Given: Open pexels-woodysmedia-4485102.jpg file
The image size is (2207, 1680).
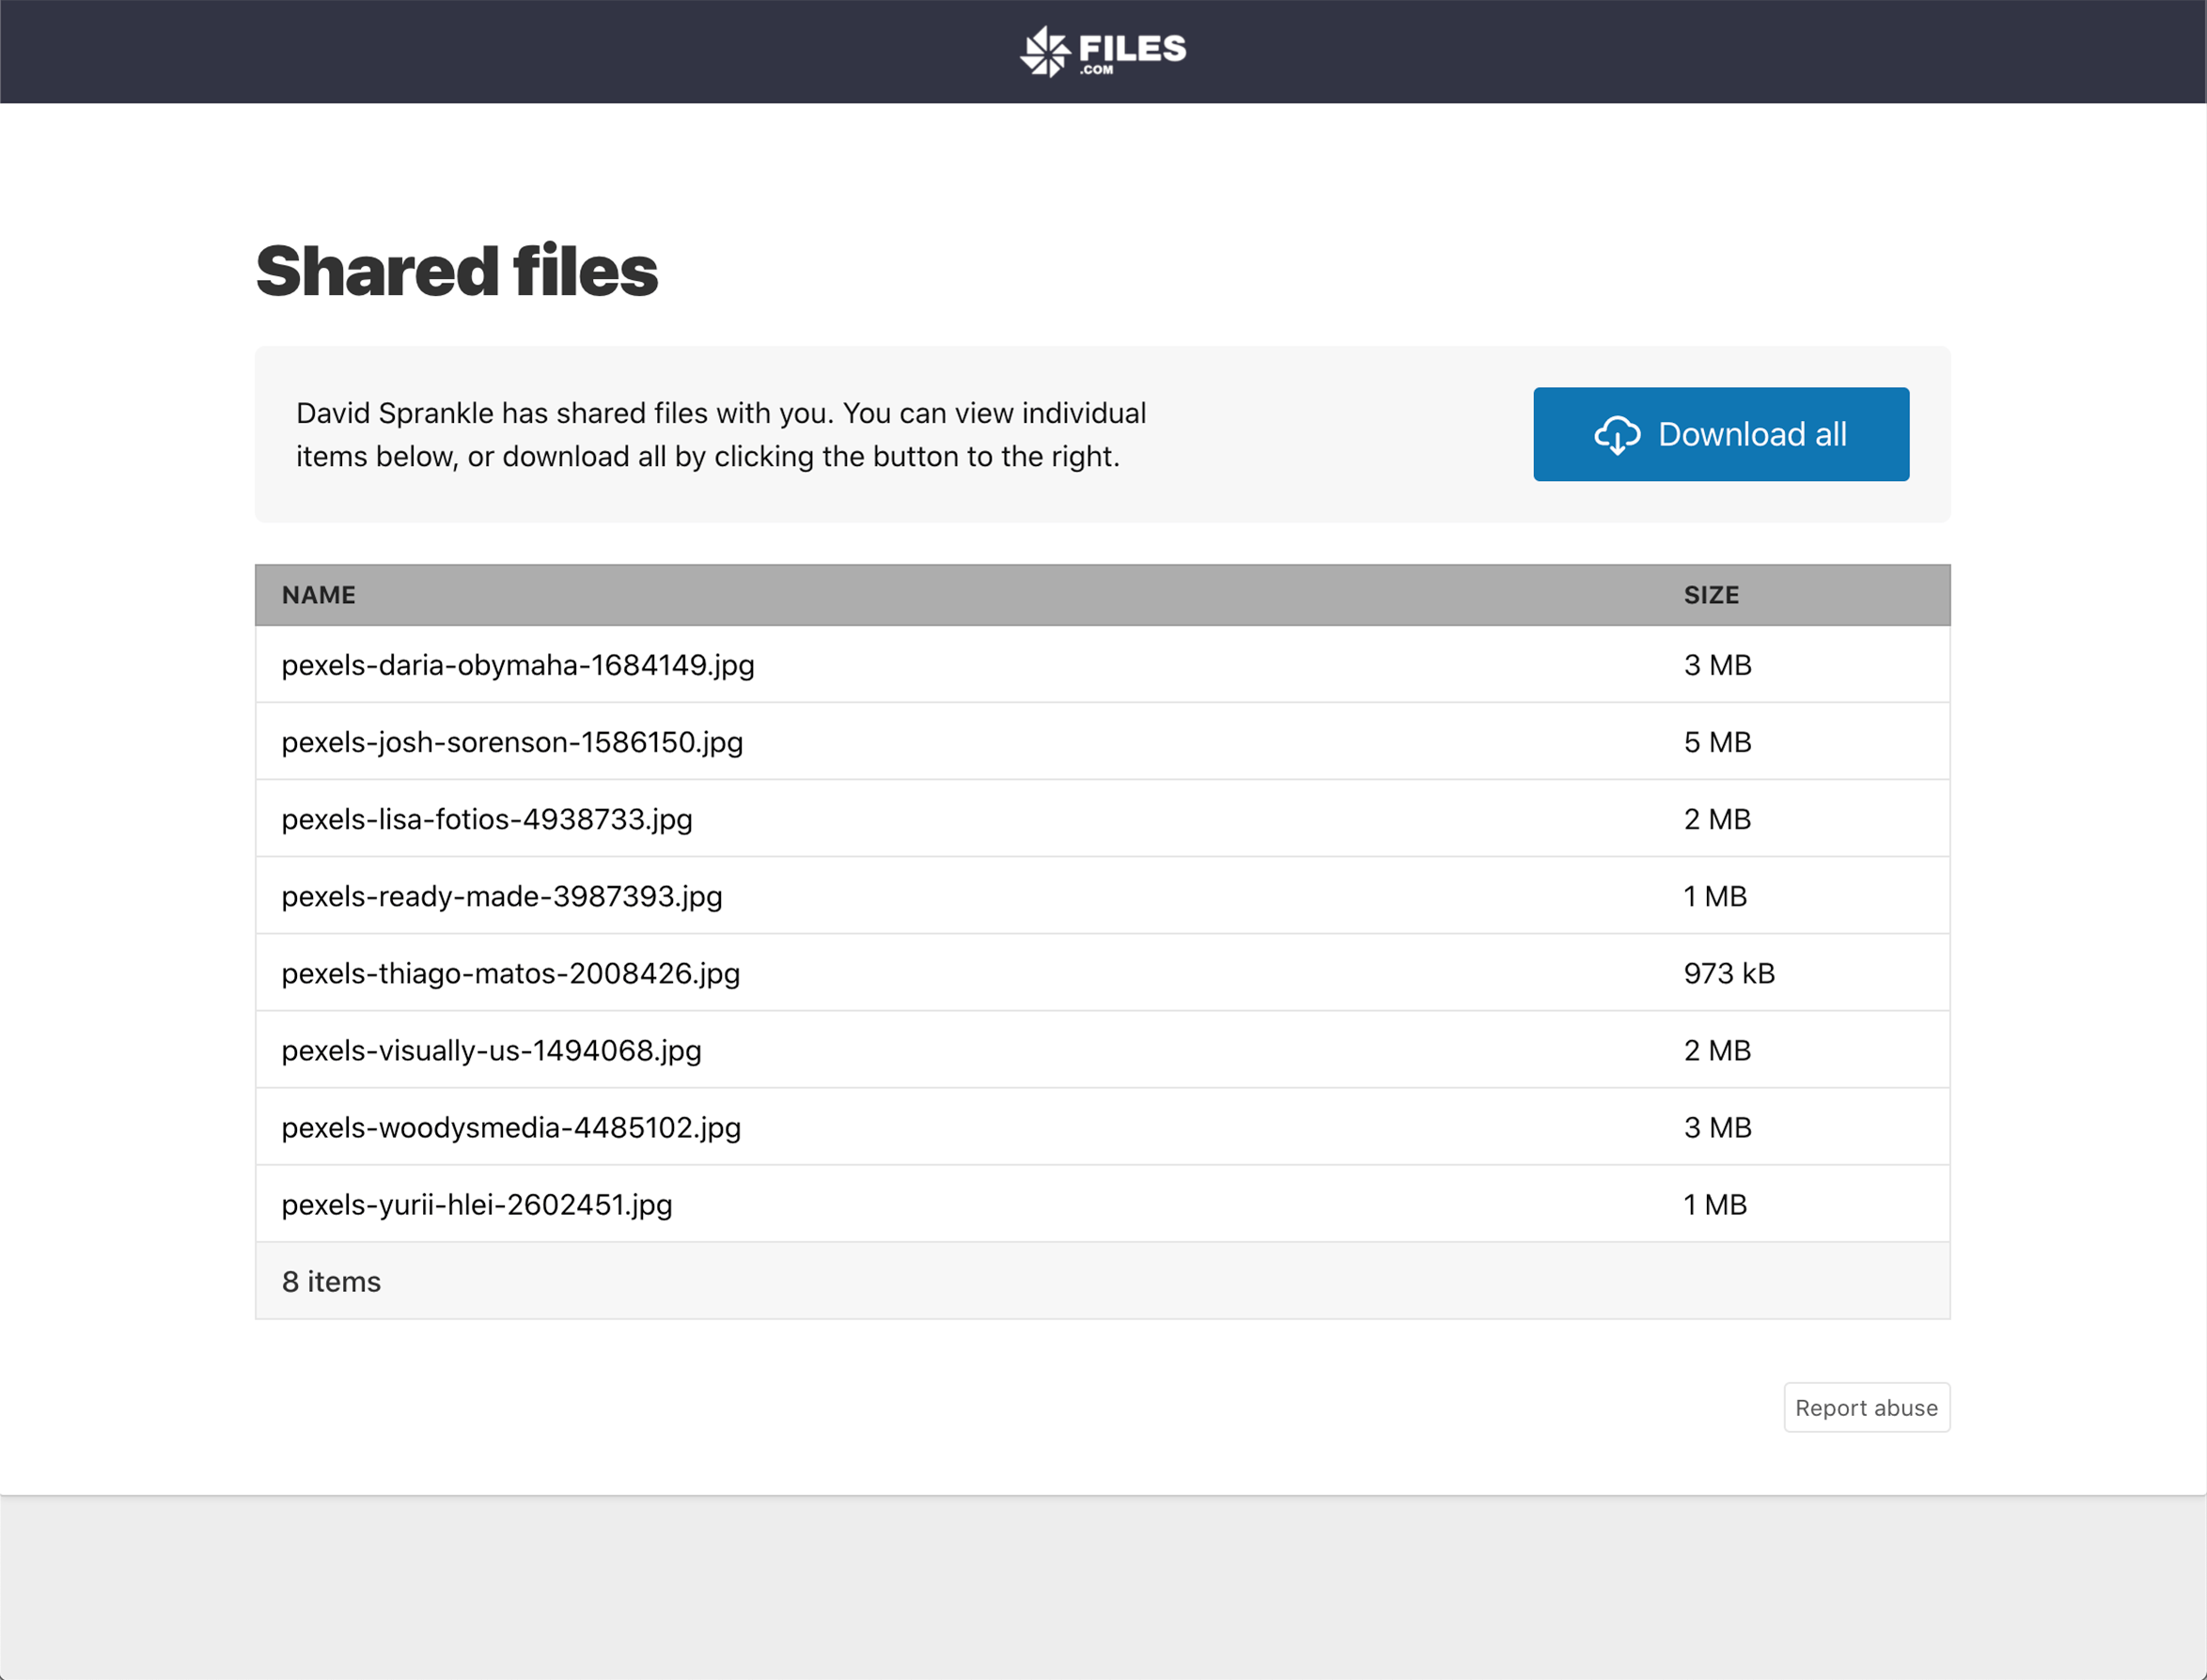Looking at the screenshot, I should 510,1127.
